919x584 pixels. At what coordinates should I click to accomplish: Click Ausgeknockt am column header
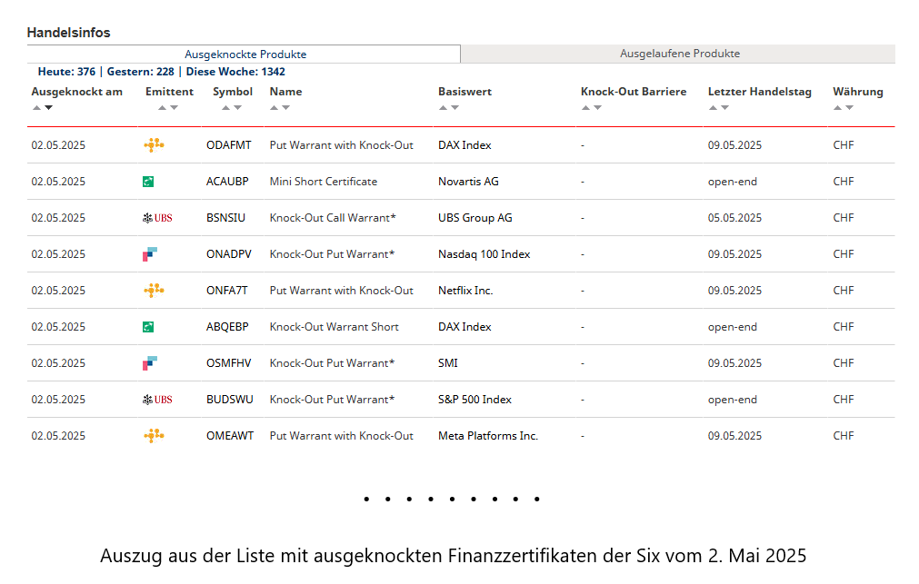[x=76, y=92]
